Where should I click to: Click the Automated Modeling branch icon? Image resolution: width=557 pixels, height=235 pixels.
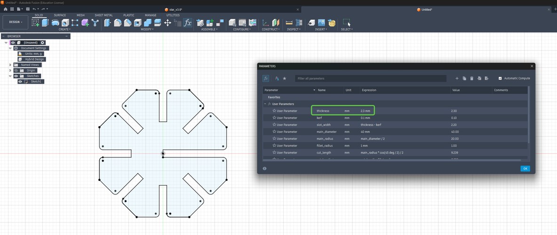(x=95, y=23)
